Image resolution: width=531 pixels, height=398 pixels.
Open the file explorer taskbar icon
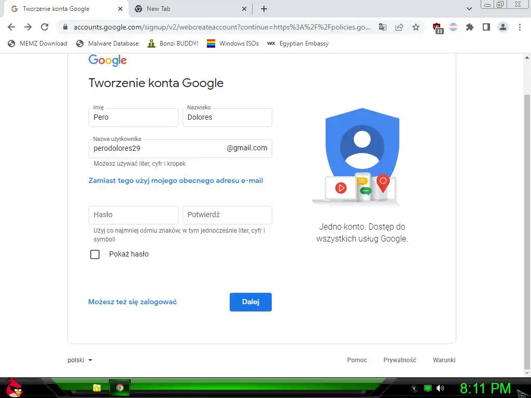pos(97,388)
